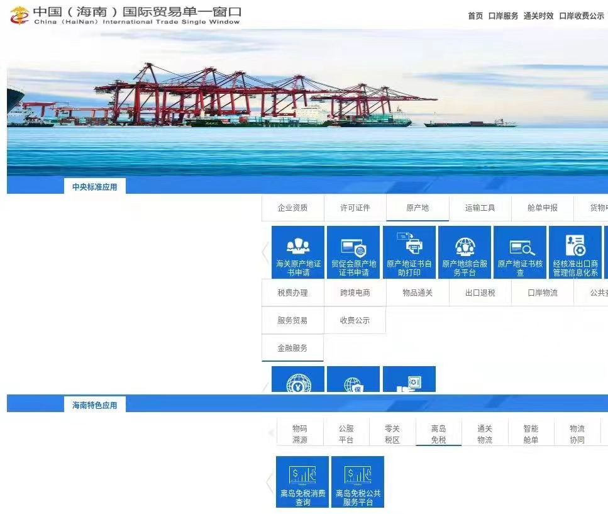Viewport: 608px width, 514px height.
Task: Open 口岸收费公示 navigation item
Action: (x=582, y=16)
